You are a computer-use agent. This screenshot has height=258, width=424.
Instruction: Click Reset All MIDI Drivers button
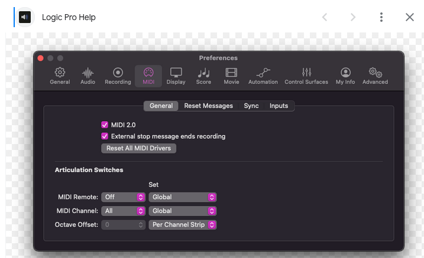point(139,148)
